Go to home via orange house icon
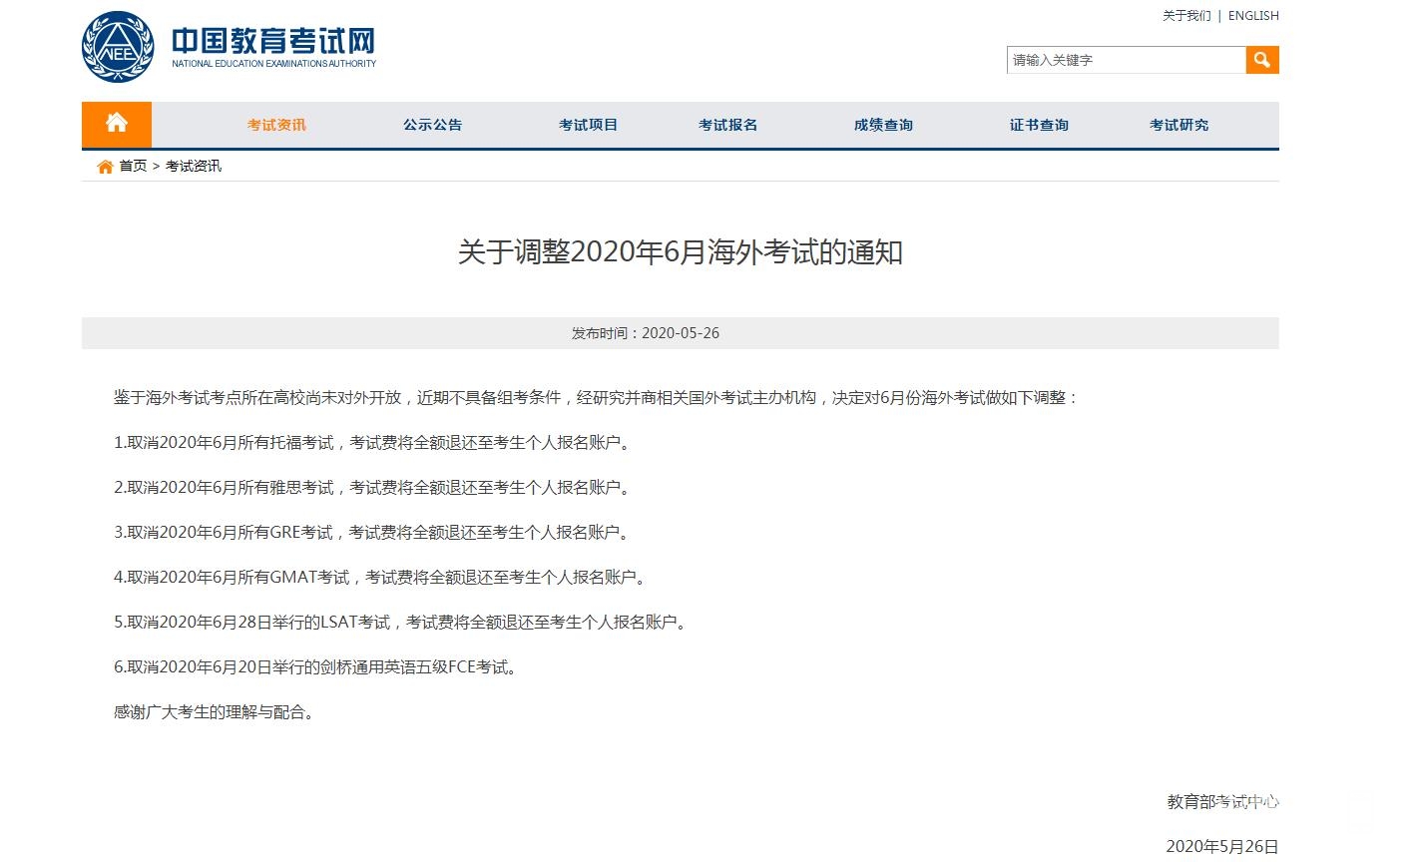This screenshot has height=862, width=1415. tap(117, 124)
